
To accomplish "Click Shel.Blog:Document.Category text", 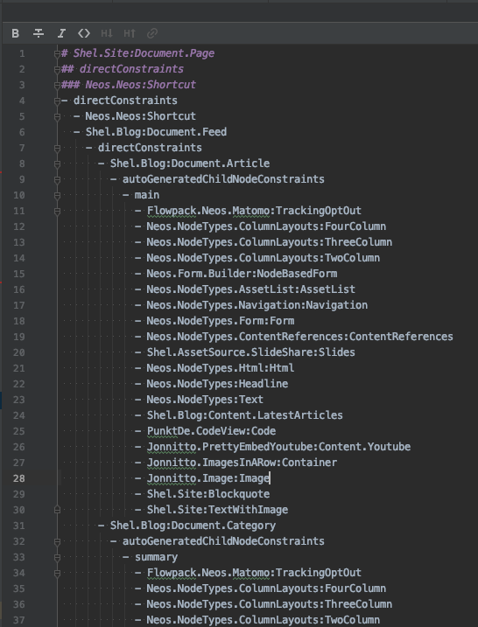I will click(193, 526).
